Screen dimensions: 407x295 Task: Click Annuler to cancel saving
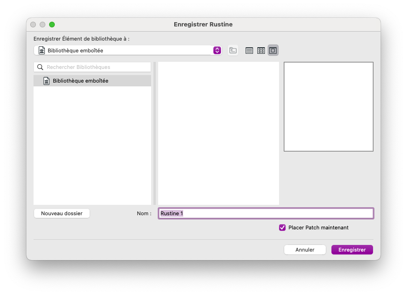click(x=305, y=250)
